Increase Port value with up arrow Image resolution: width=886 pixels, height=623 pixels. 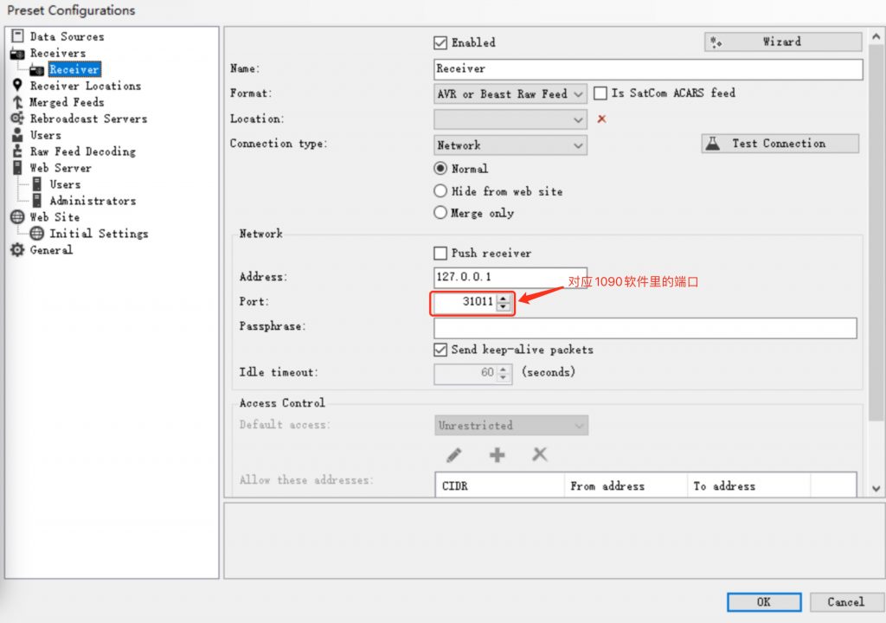click(504, 298)
